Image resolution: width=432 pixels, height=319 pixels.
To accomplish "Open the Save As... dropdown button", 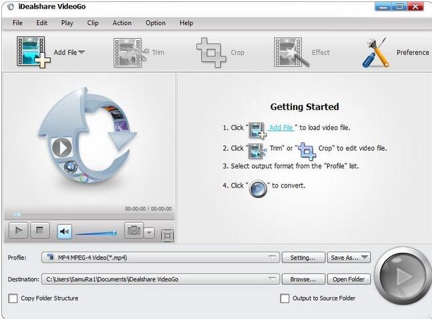I will [x=349, y=258].
